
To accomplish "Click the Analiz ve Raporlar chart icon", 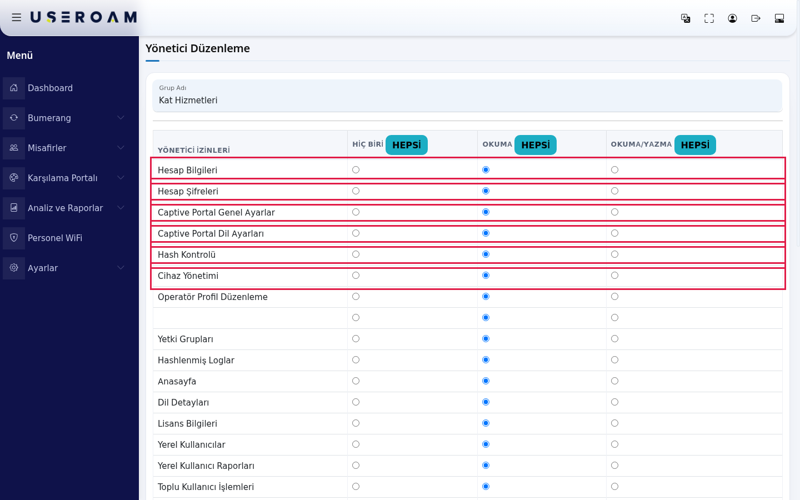I will click(14, 208).
